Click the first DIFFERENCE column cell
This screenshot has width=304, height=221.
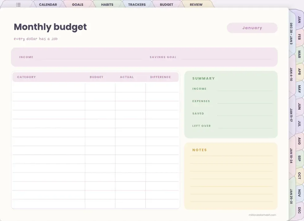162,88
